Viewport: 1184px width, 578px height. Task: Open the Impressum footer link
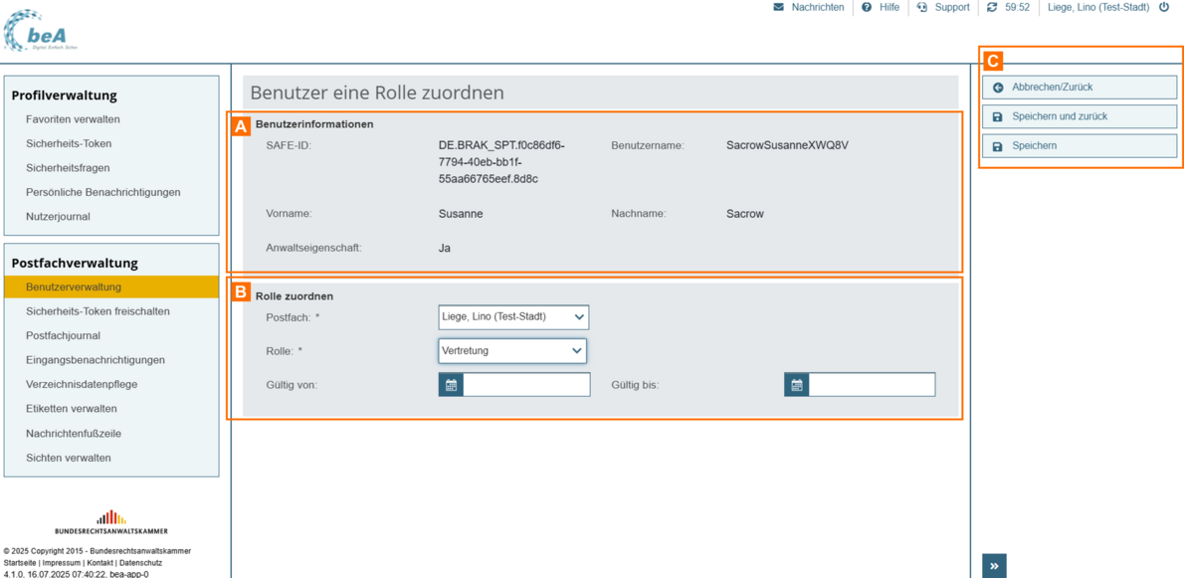tap(62, 563)
